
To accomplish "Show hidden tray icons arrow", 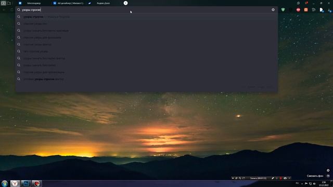I will click(x=302, y=183).
